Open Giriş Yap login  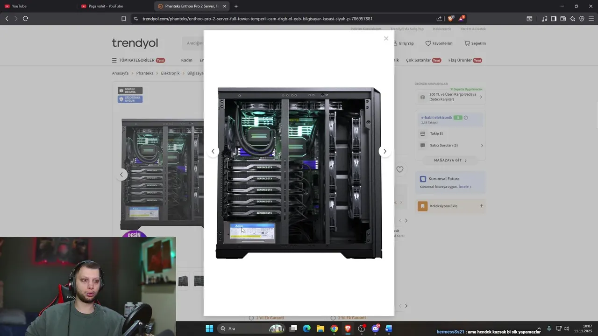(x=404, y=43)
